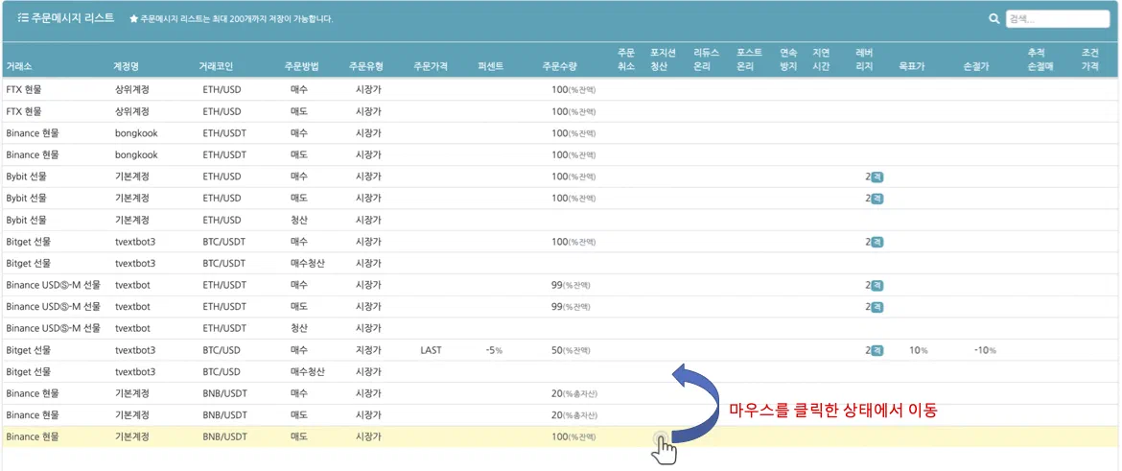Sort by the 주문방법 column header
The image size is (1122, 471).
(x=302, y=66)
